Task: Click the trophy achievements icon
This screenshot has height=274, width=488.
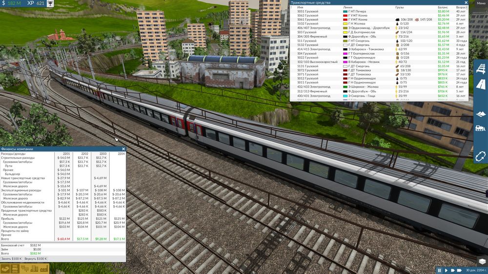Action: (50, 3)
